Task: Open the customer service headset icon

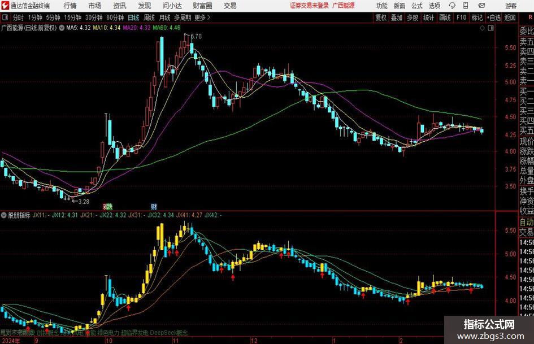Action: pyautogui.click(x=452, y=6)
